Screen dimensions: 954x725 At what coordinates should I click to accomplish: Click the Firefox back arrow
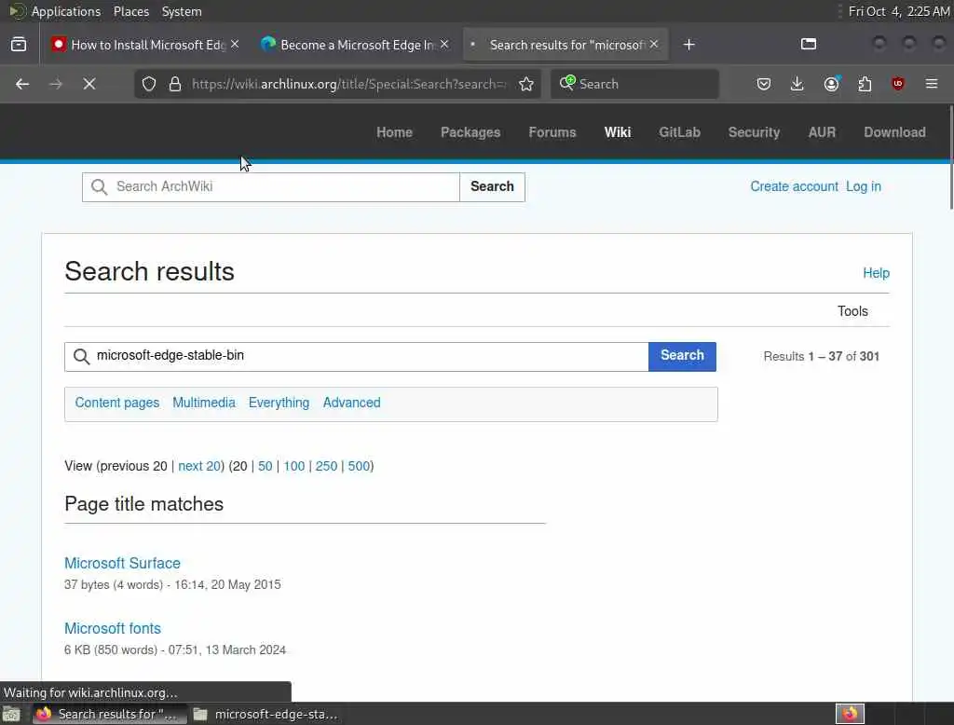tap(22, 84)
